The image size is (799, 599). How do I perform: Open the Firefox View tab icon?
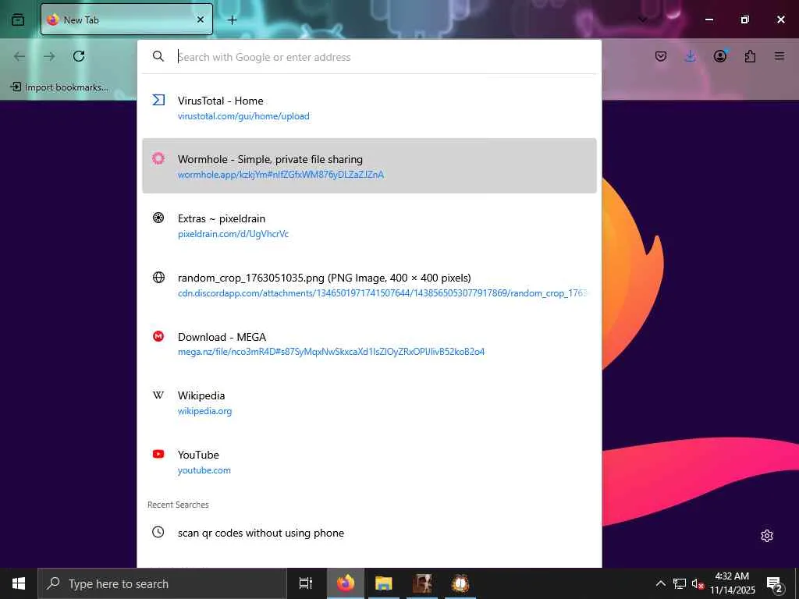click(x=18, y=19)
